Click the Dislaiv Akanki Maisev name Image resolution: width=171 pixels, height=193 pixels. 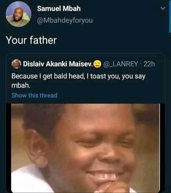(58, 64)
